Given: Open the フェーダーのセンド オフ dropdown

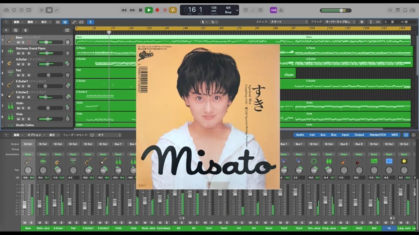Looking at the screenshot, I should [109, 135].
